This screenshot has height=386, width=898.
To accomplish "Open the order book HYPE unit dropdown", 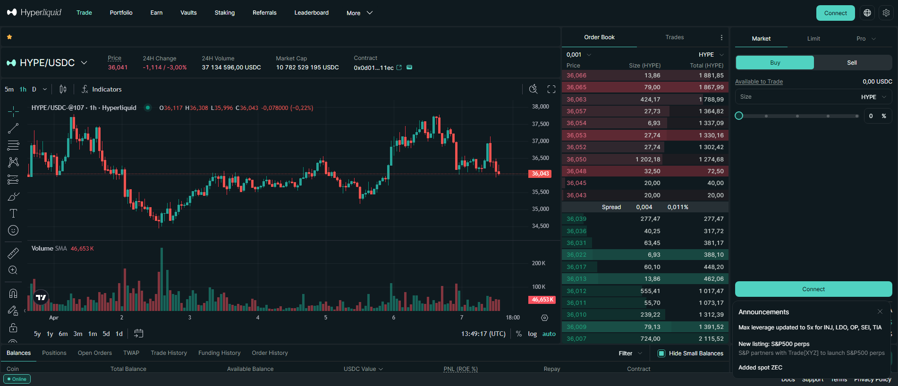I will coord(712,55).
